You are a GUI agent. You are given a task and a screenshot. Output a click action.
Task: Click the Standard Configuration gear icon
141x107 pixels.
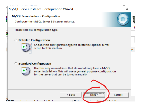click(x=26, y=71)
